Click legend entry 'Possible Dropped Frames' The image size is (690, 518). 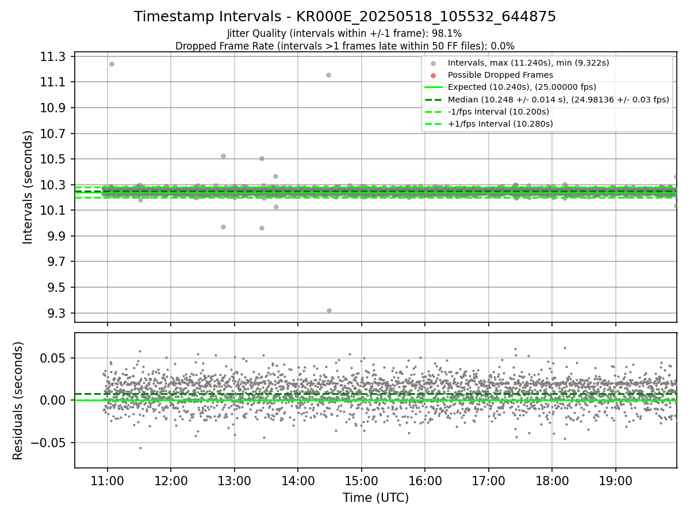(x=500, y=75)
